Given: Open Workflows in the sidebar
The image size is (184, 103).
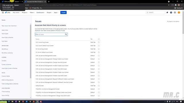Looking at the screenshot, I should (5, 49).
